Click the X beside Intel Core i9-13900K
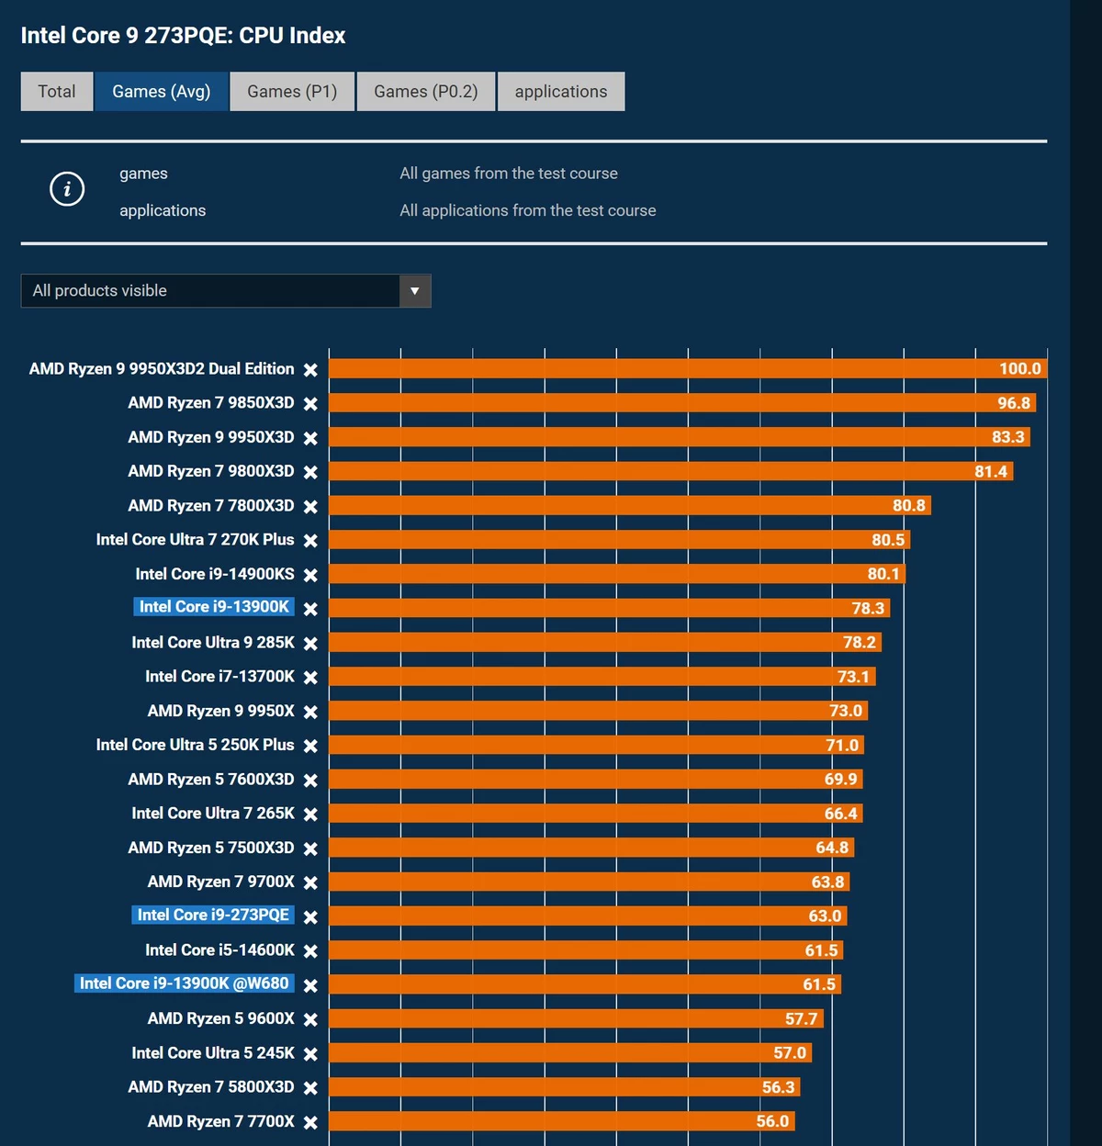 tap(310, 609)
